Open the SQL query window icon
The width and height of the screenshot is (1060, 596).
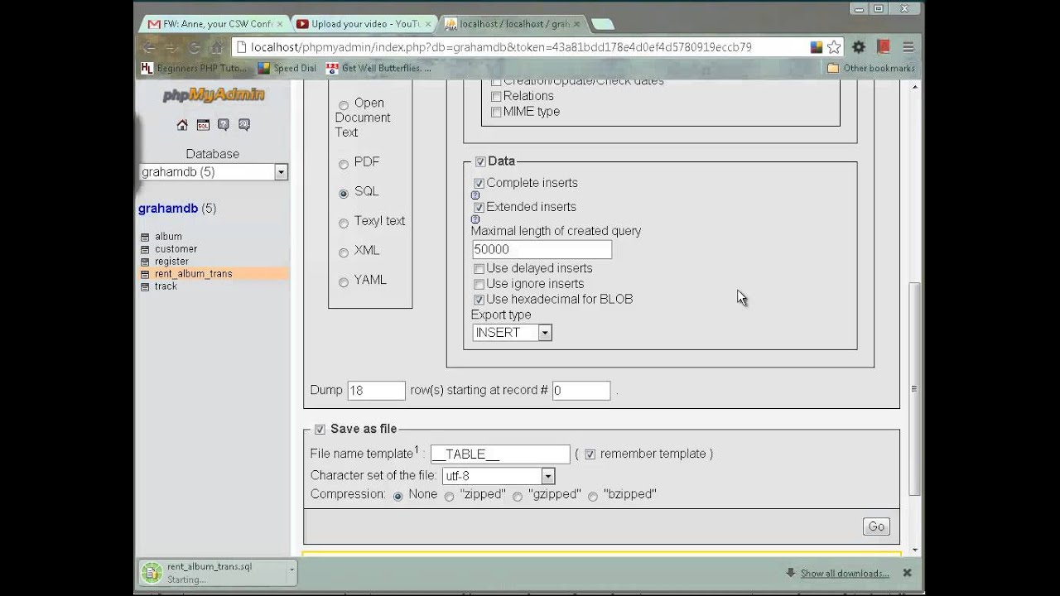[x=203, y=125]
